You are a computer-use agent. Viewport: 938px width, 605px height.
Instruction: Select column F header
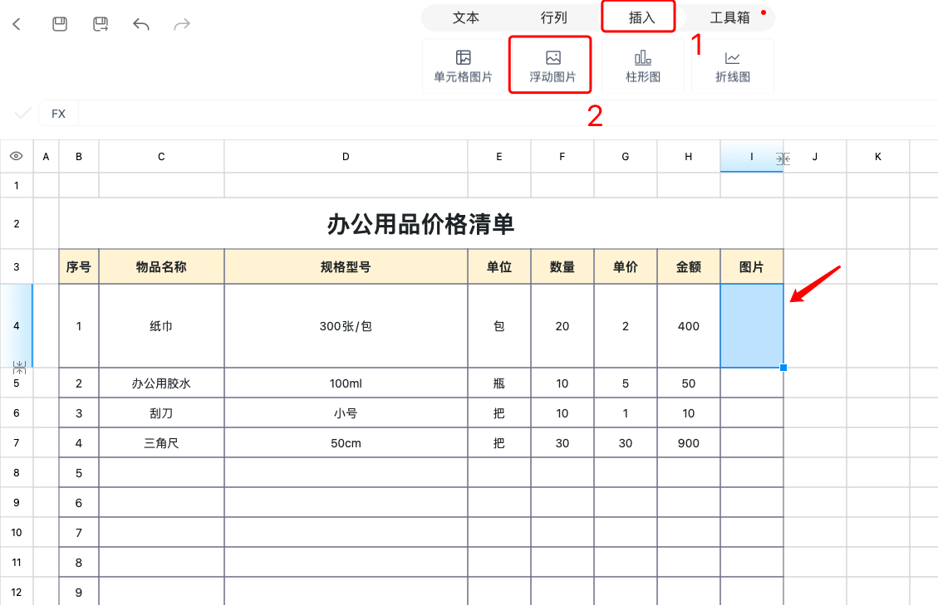click(562, 157)
